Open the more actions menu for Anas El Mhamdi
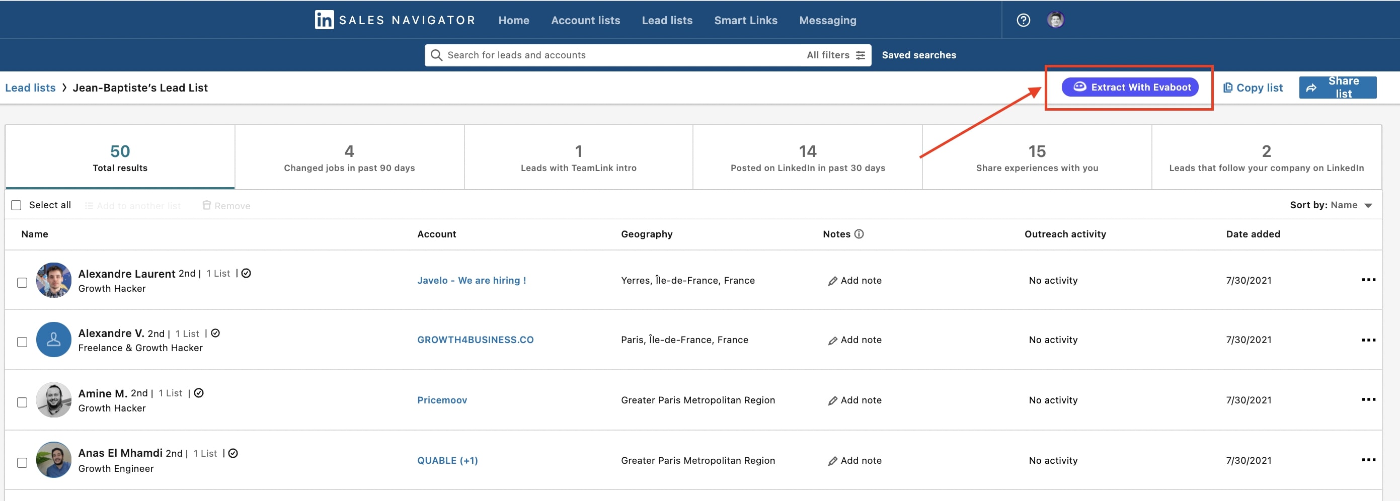1400x501 pixels. click(x=1368, y=460)
